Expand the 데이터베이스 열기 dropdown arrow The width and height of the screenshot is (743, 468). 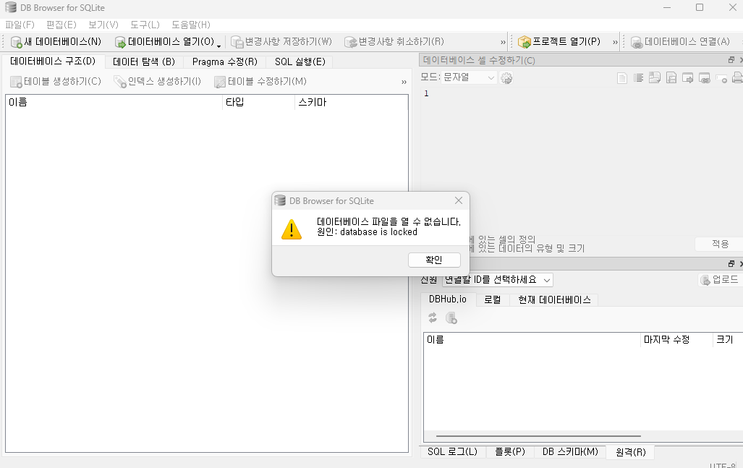coord(219,46)
